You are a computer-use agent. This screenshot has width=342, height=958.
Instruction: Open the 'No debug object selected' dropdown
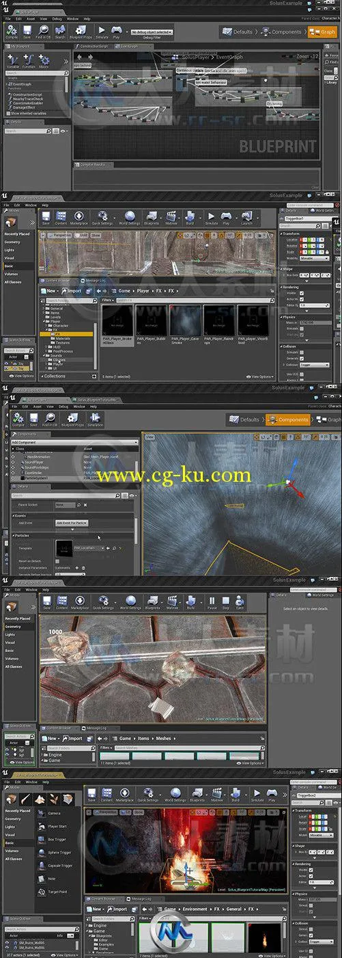pyautogui.click(x=151, y=31)
